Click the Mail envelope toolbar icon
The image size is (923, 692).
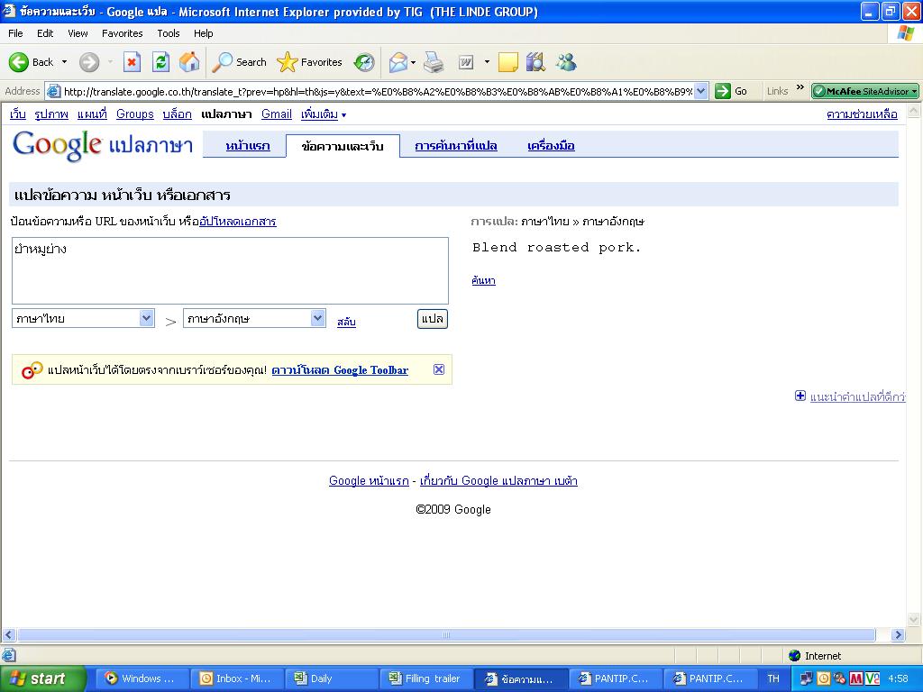pyautogui.click(x=398, y=62)
